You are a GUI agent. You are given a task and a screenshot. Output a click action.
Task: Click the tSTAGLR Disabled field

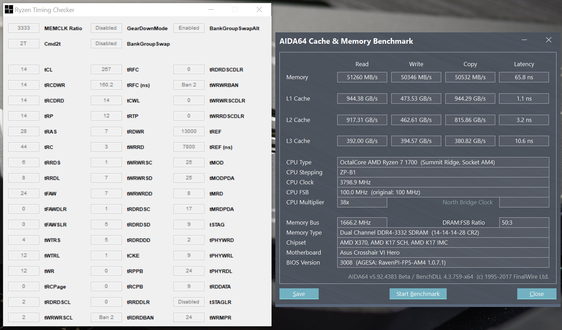pyautogui.click(x=189, y=302)
